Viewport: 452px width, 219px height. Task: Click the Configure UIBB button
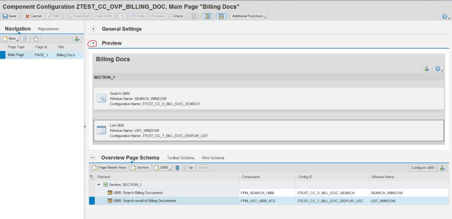click(x=422, y=168)
